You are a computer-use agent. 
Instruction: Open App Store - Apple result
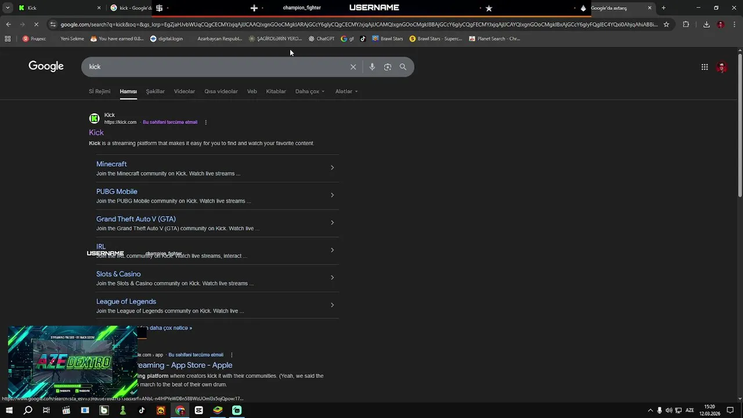pyautogui.click(x=185, y=365)
